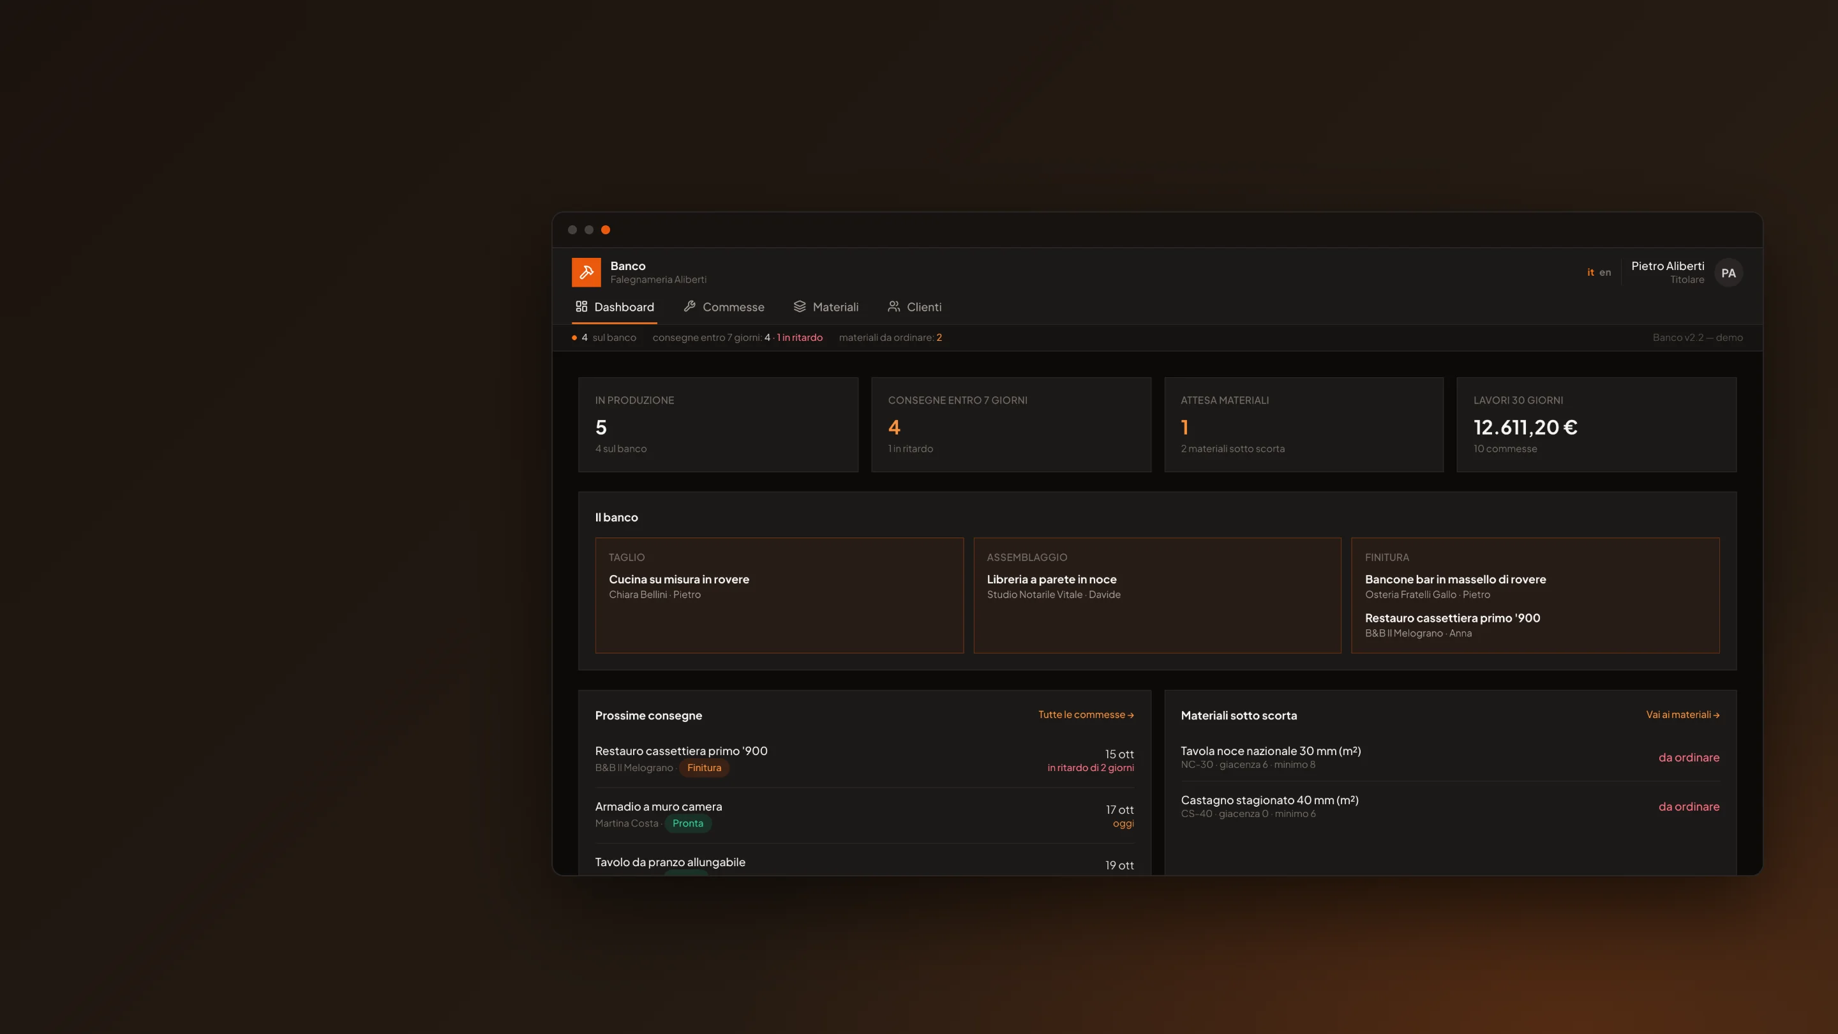Open the Dashboard tab
Viewport: 1838px width, 1034px height.
click(x=615, y=307)
